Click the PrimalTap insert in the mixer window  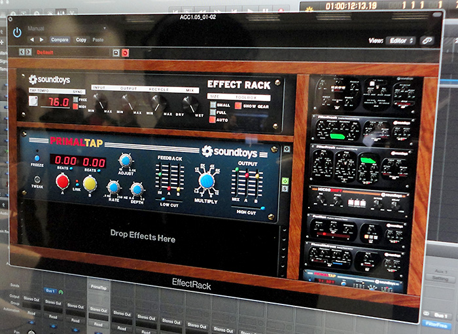tap(98, 288)
